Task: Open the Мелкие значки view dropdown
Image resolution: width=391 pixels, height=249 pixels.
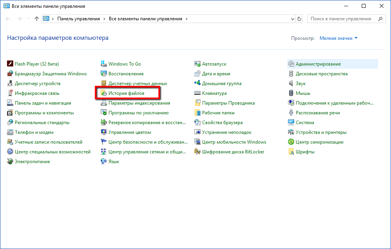Action: pos(338,38)
